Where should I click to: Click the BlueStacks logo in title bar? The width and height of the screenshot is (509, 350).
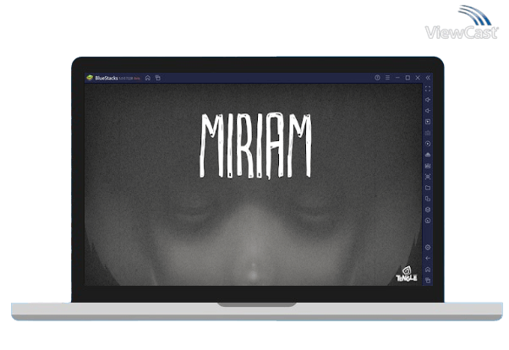(90, 78)
